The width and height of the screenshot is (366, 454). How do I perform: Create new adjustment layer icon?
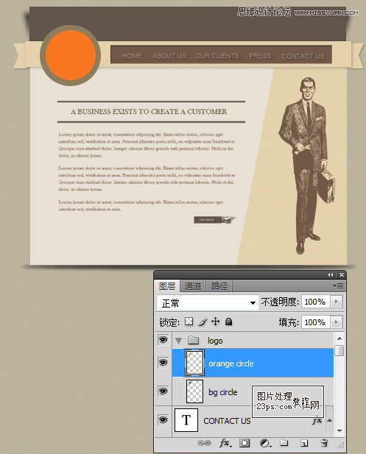[265, 443]
